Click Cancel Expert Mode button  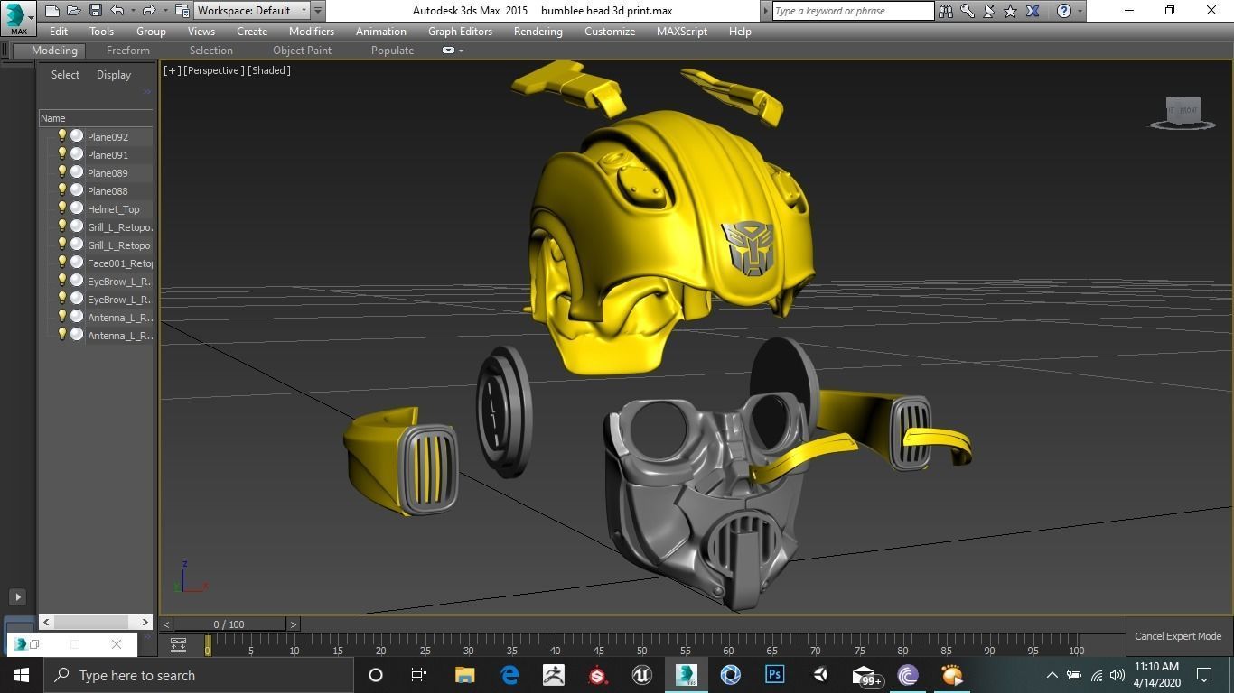pos(1178,636)
